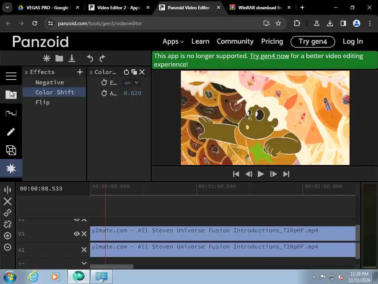The image size is (378, 284).
Task: Edit the amount value 0.620
Action: click(133, 93)
